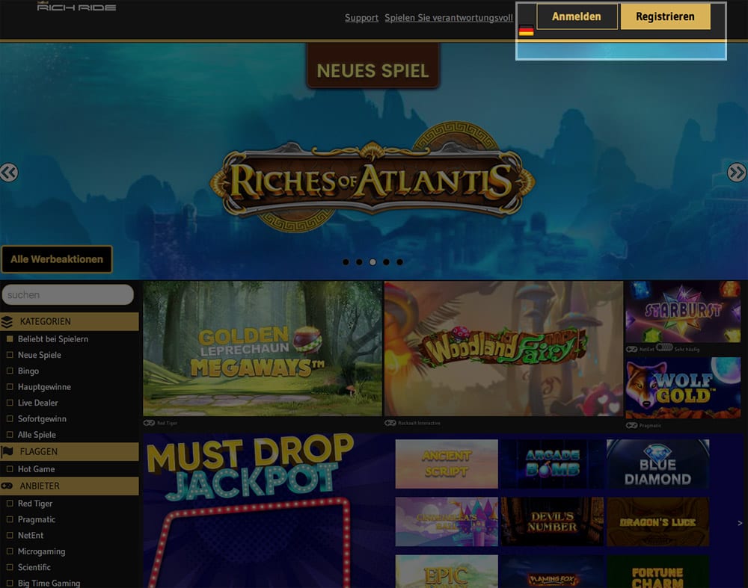
Task: Open Starburst game tile
Action: tap(683, 312)
